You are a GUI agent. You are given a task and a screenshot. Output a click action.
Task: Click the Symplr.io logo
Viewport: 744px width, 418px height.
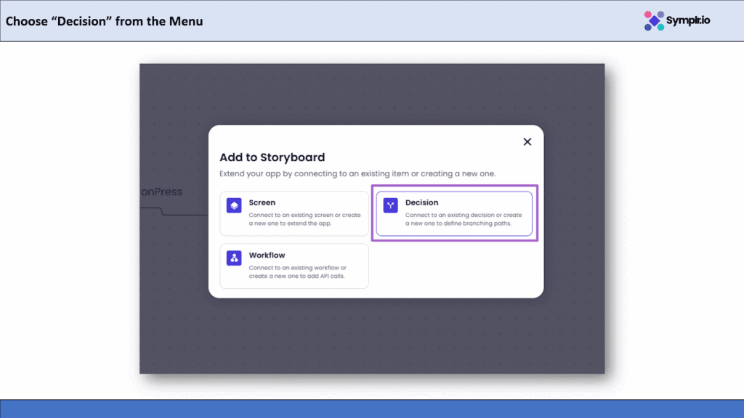pyautogui.click(x=677, y=21)
